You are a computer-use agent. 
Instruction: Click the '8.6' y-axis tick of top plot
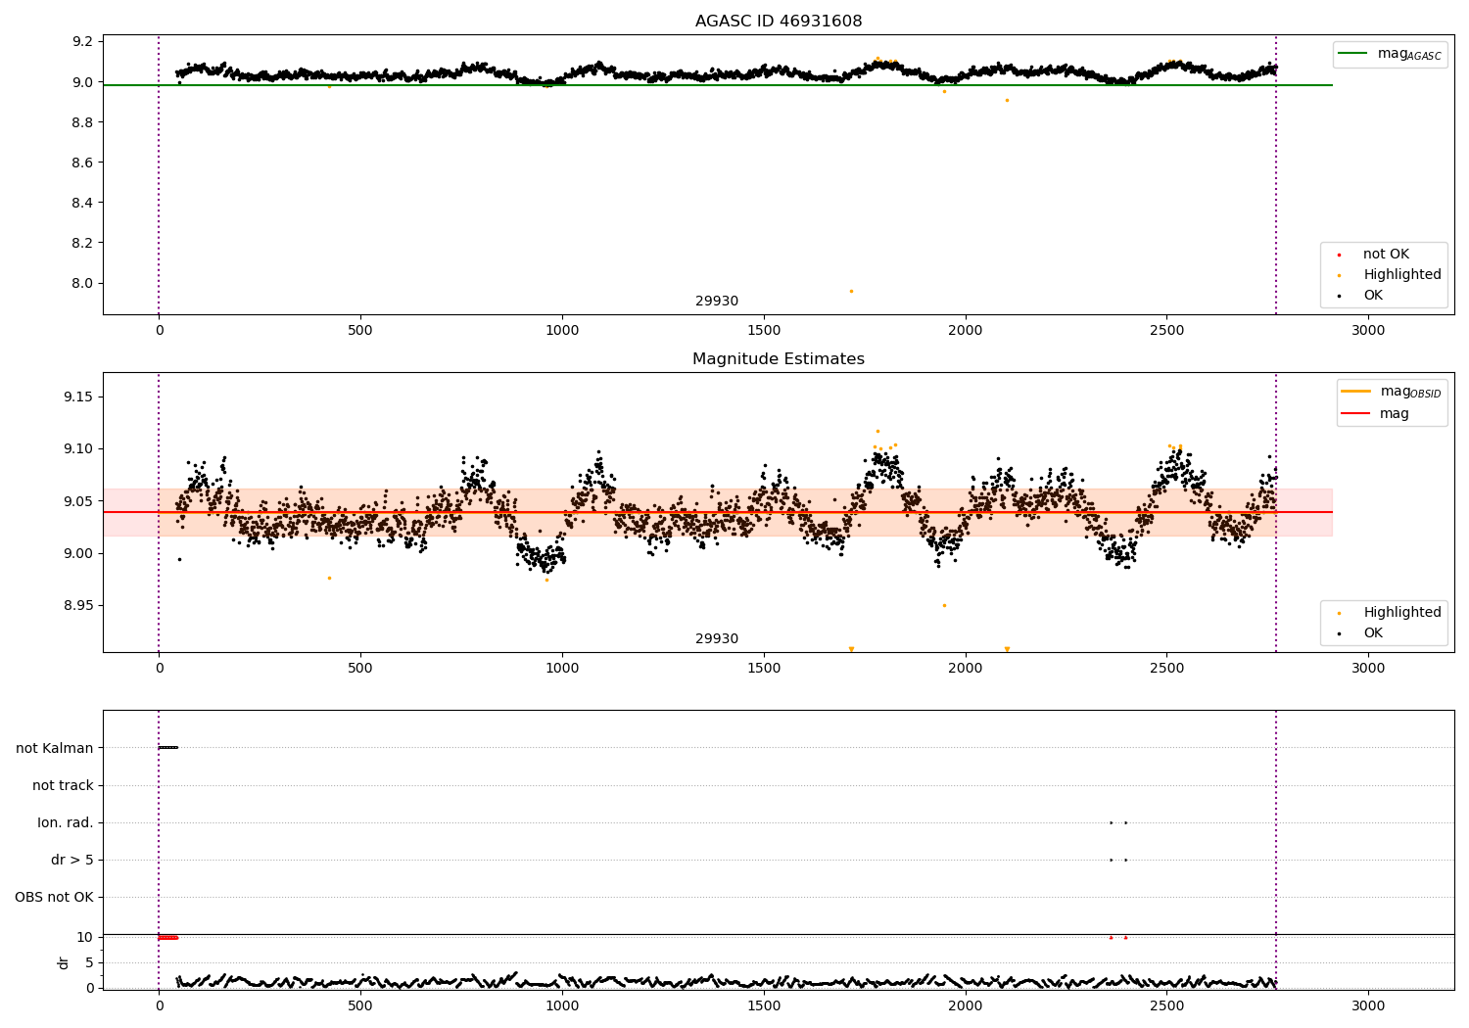click(82, 163)
